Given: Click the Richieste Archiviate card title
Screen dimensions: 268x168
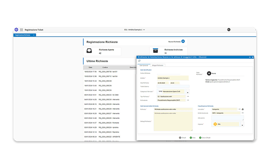Looking at the screenshot, I should pyautogui.click(x=174, y=50).
